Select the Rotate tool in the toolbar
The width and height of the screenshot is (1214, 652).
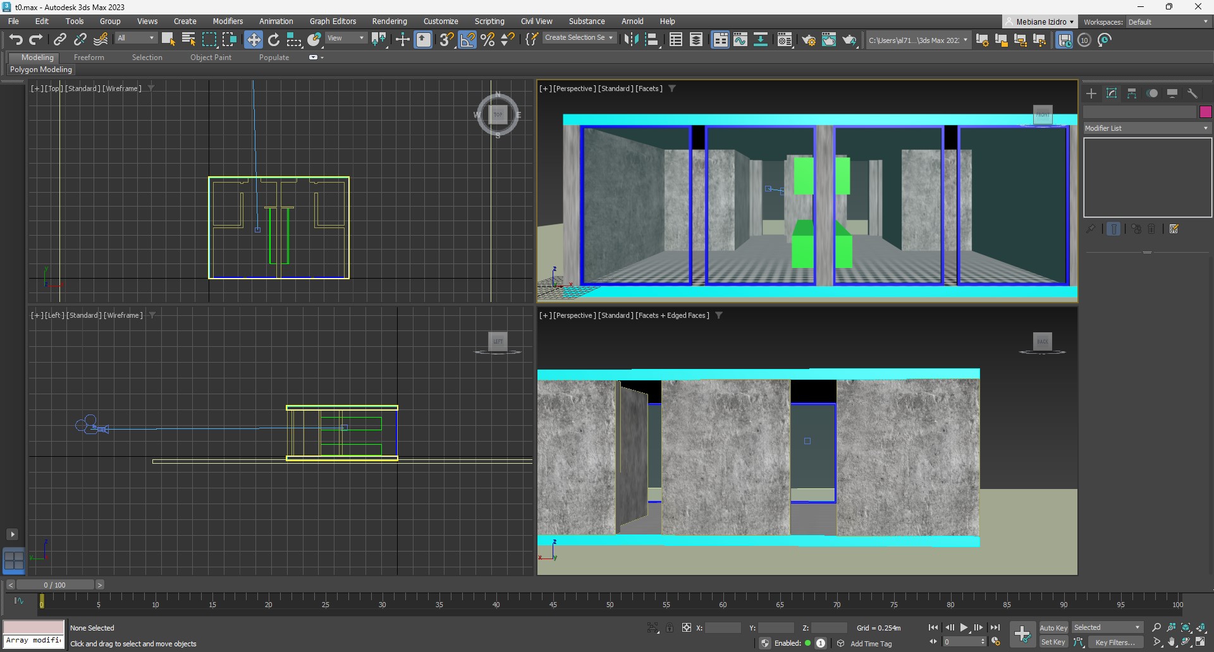point(274,40)
